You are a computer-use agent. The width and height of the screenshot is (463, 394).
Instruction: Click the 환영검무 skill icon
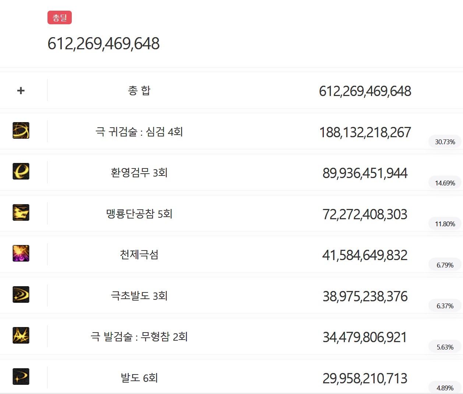click(x=21, y=171)
